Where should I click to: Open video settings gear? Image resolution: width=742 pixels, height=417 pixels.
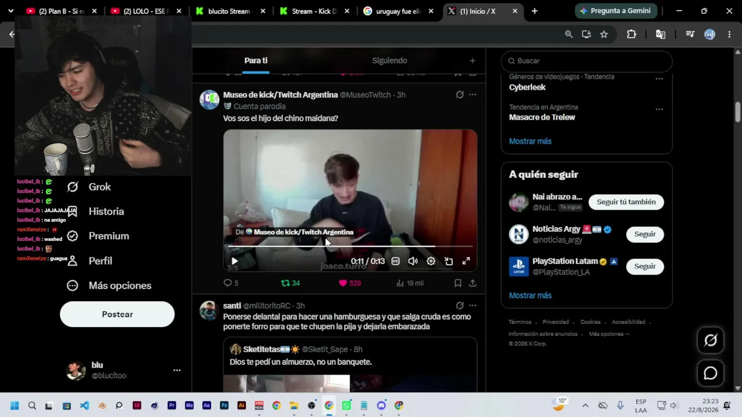(x=431, y=261)
